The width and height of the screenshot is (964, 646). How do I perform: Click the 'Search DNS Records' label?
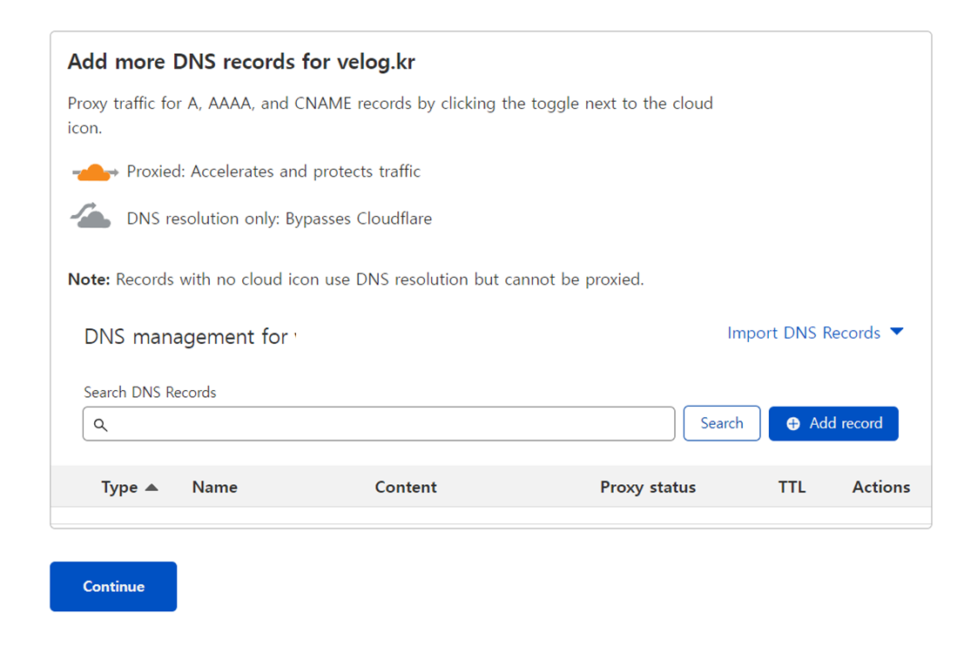pyautogui.click(x=150, y=392)
